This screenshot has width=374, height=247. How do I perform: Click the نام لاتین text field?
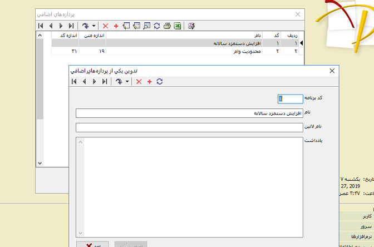click(x=189, y=127)
